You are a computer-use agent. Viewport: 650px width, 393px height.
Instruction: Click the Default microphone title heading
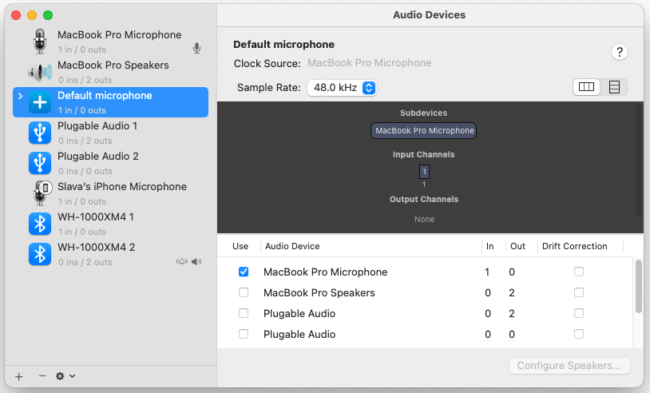pyautogui.click(x=284, y=45)
